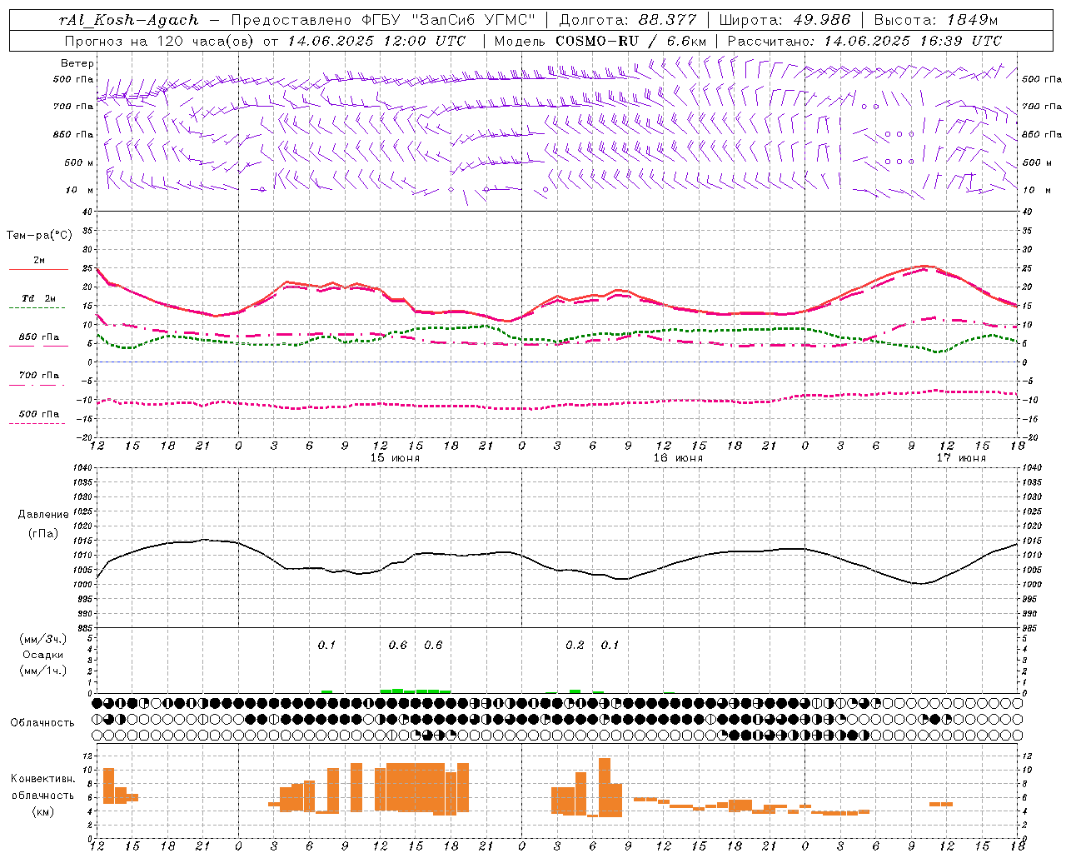
Task: Click the 15 июня date marker
Action: 395,458
